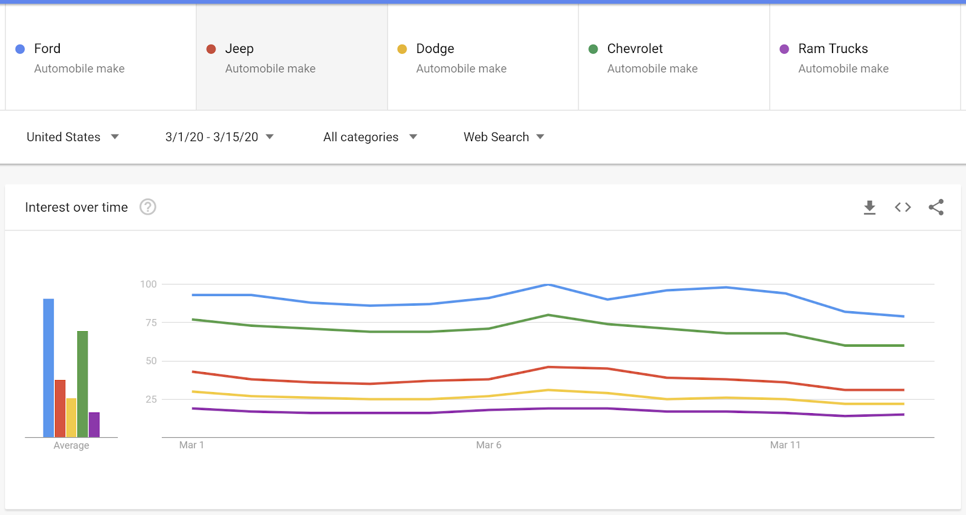Screen dimensions: 966x515
Task: Download the Interest over time data
Action: pos(869,207)
